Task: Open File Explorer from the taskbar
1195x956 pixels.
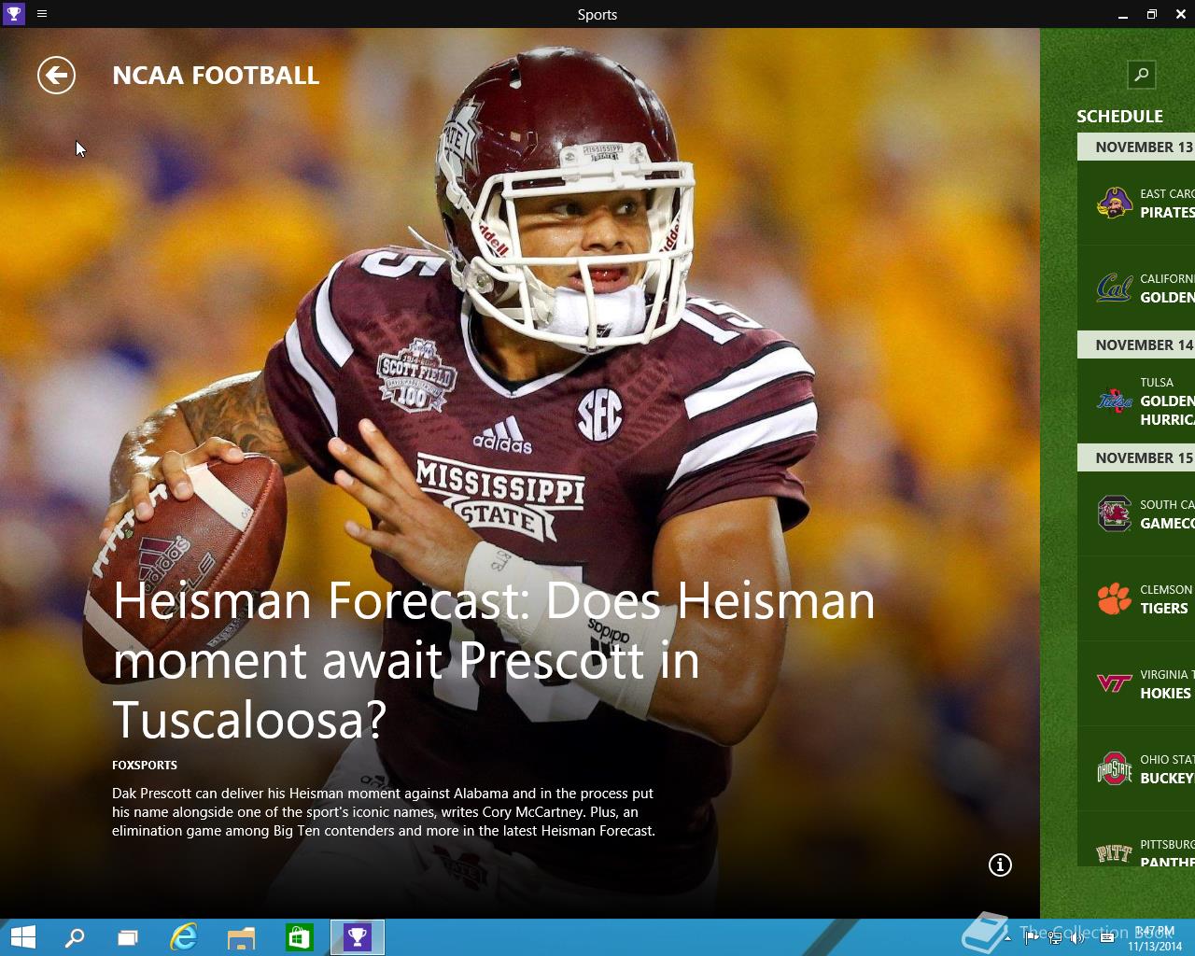Action: tap(241, 937)
